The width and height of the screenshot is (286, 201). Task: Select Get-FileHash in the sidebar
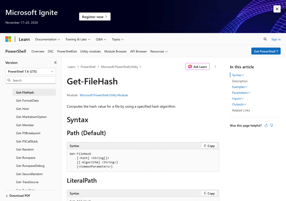tap(34, 92)
